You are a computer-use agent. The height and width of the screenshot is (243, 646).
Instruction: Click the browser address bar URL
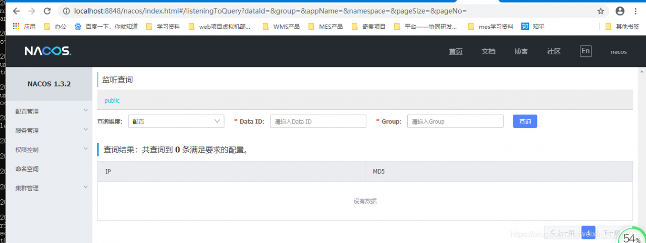[270, 11]
